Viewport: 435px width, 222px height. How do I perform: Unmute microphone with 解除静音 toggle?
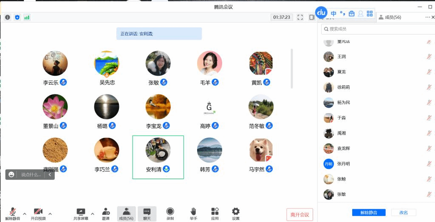click(13, 213)
